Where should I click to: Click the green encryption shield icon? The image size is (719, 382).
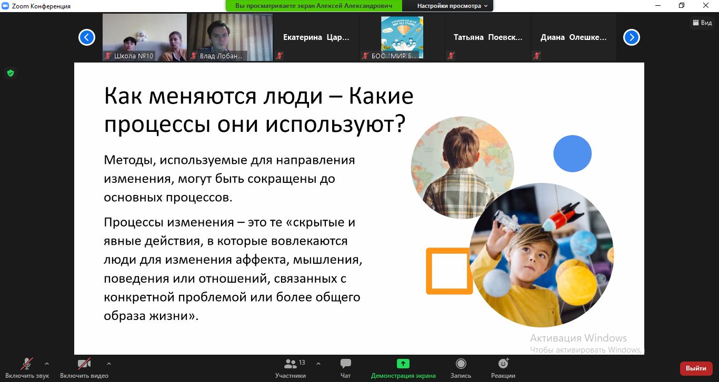(x=10, y=73)
